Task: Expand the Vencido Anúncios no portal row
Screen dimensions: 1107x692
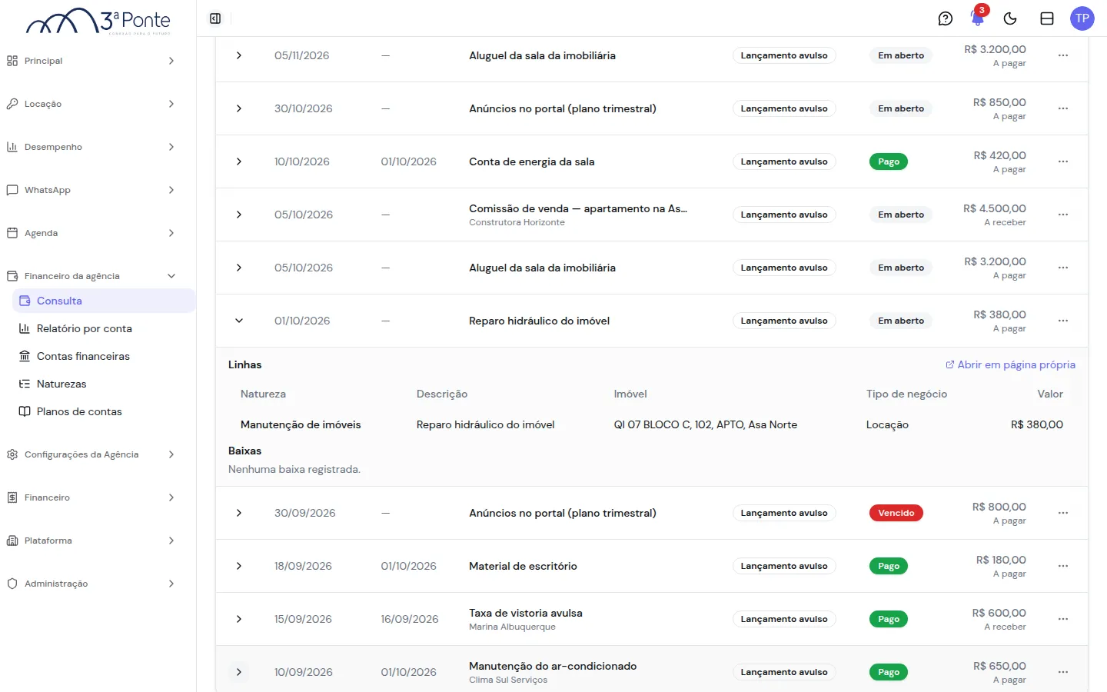Action: [x=239, y=513]
